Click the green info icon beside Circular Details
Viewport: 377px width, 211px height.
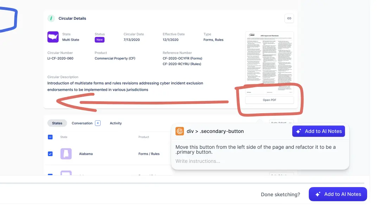(51, 18)
